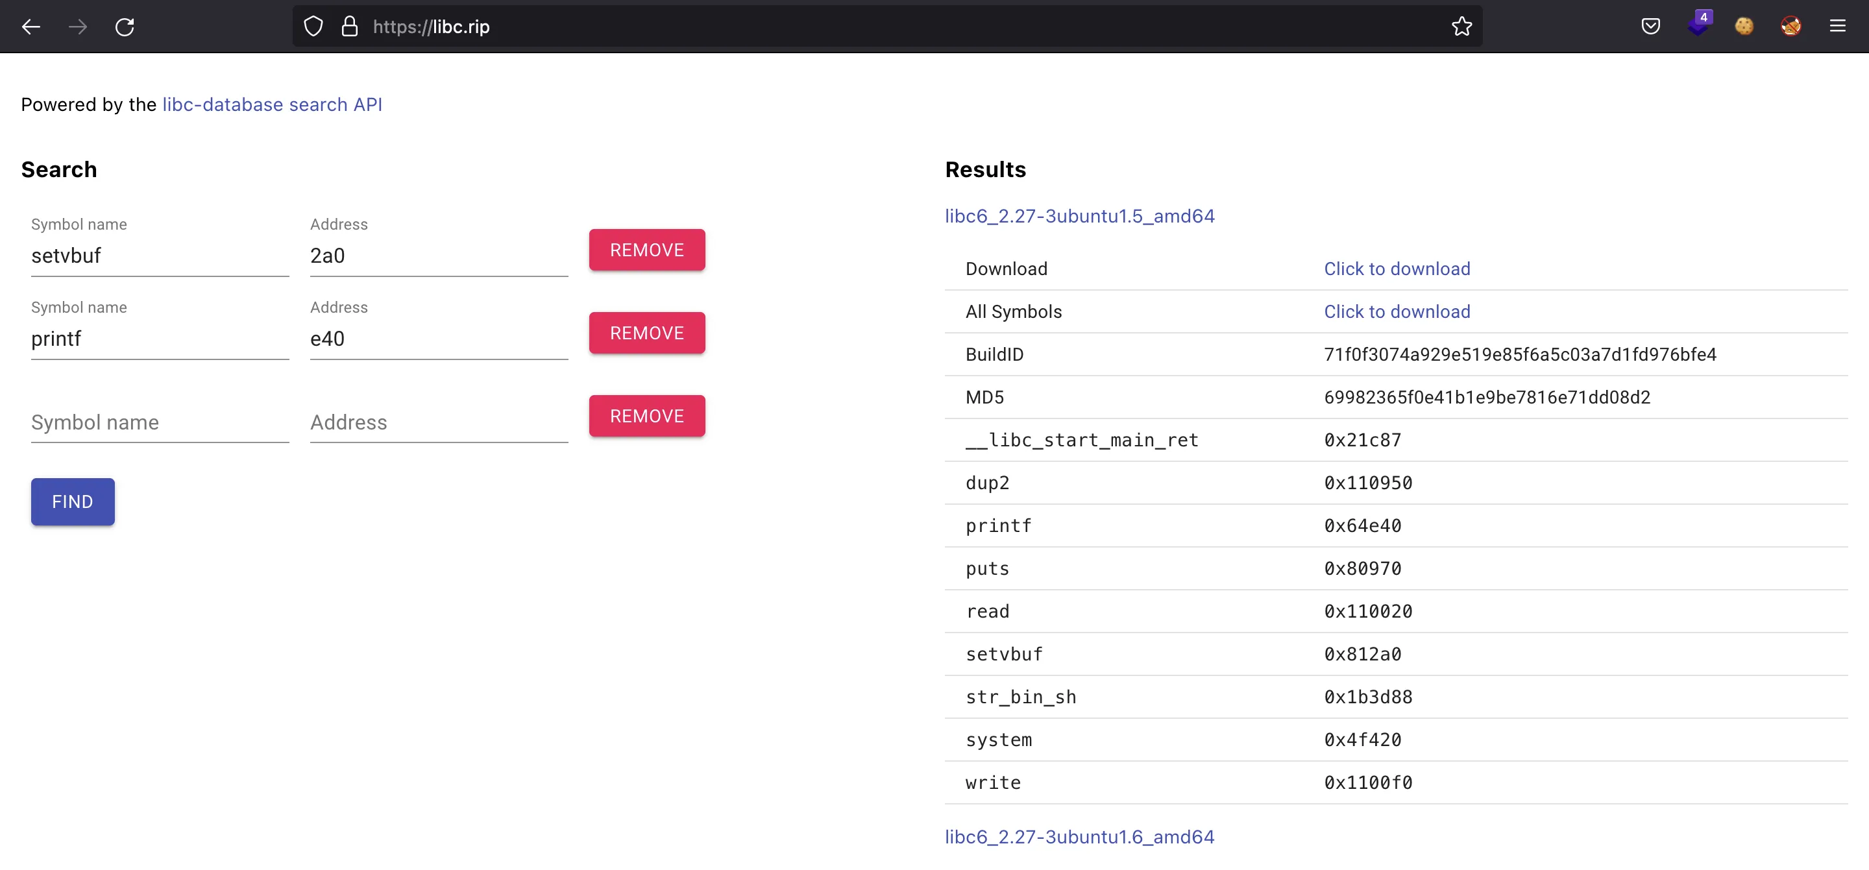This screenshot has height=870, width=1869.
Task: Select printf offset 0x64e40
Action: tap(1363, 526)
